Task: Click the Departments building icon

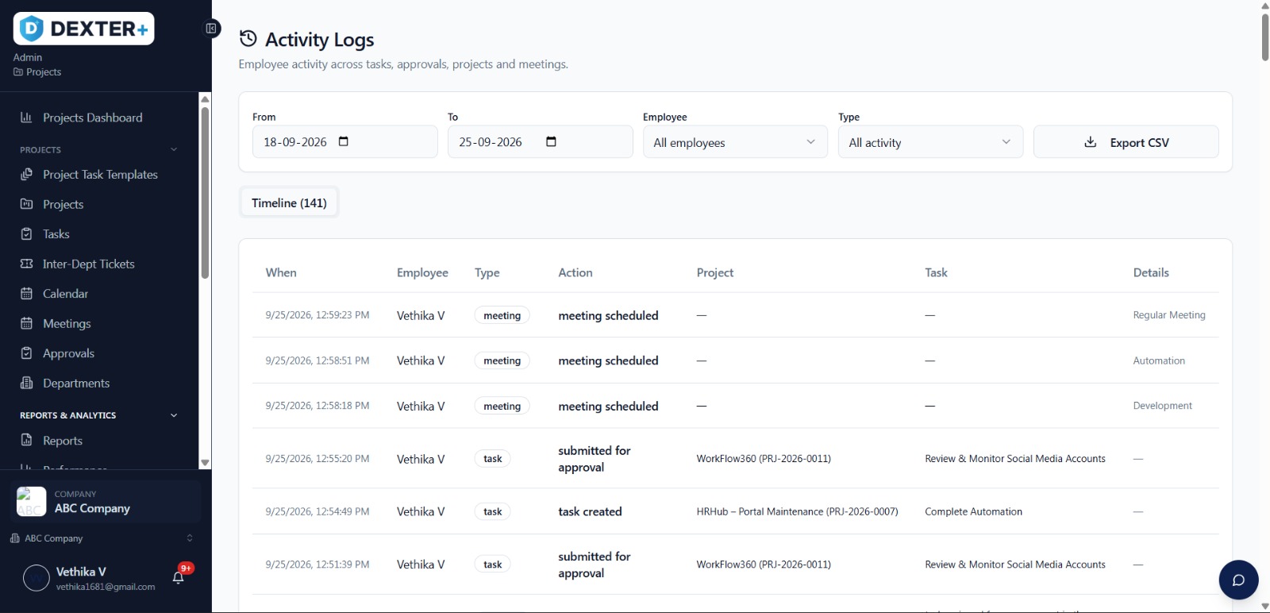Action: pos(26,383)
